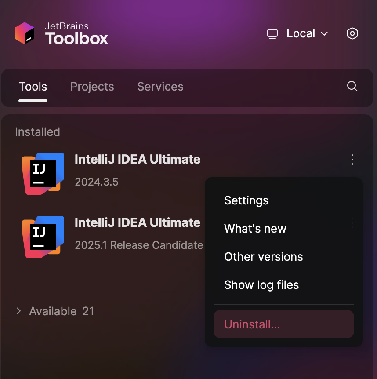
Task: Click the IntelliJ IDEA 2025.1 app icon
Action: click(x=43, y=237)
